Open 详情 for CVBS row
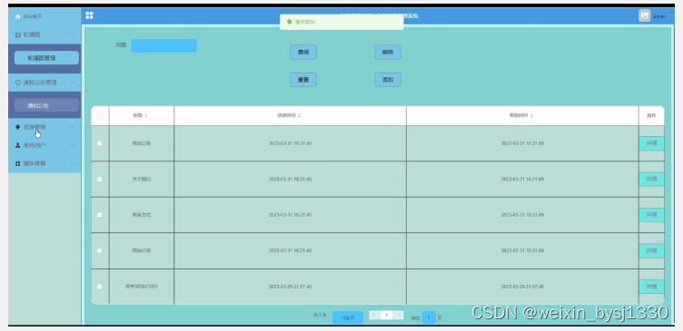The height and width of the screenshot is (331, 683). (651, 287)
